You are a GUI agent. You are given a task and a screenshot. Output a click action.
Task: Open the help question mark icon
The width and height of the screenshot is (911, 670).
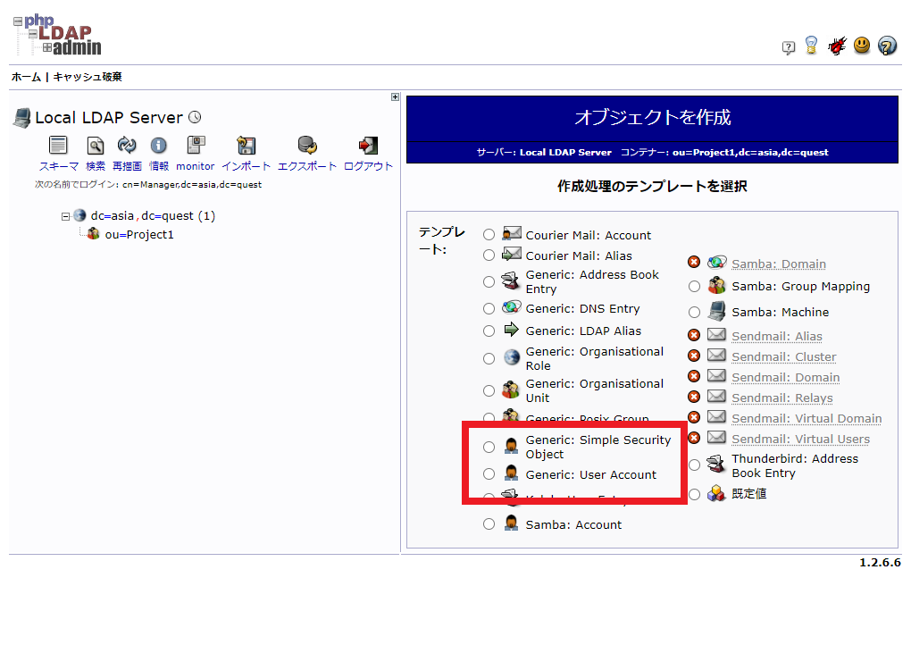pos(887,46)
